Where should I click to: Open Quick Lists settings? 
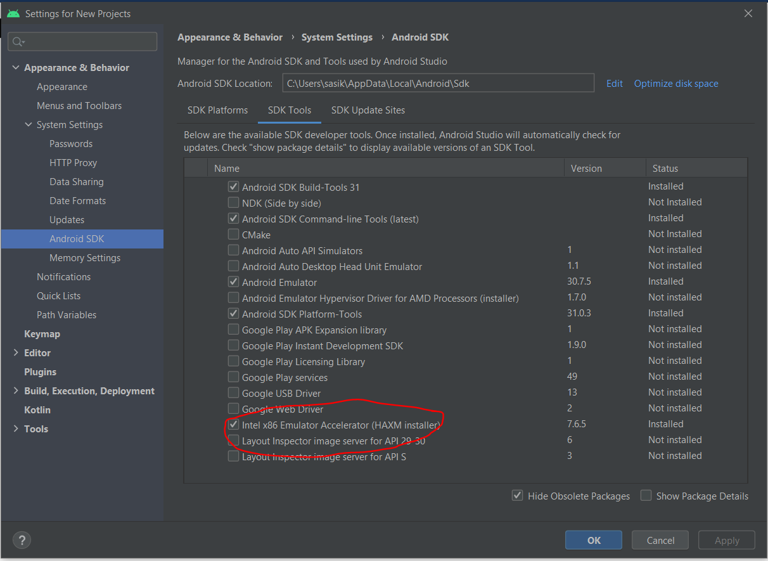click(58, 296)
